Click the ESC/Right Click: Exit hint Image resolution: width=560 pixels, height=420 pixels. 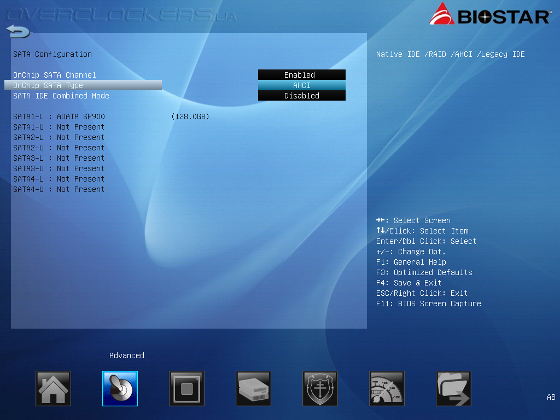click(422, 293)
